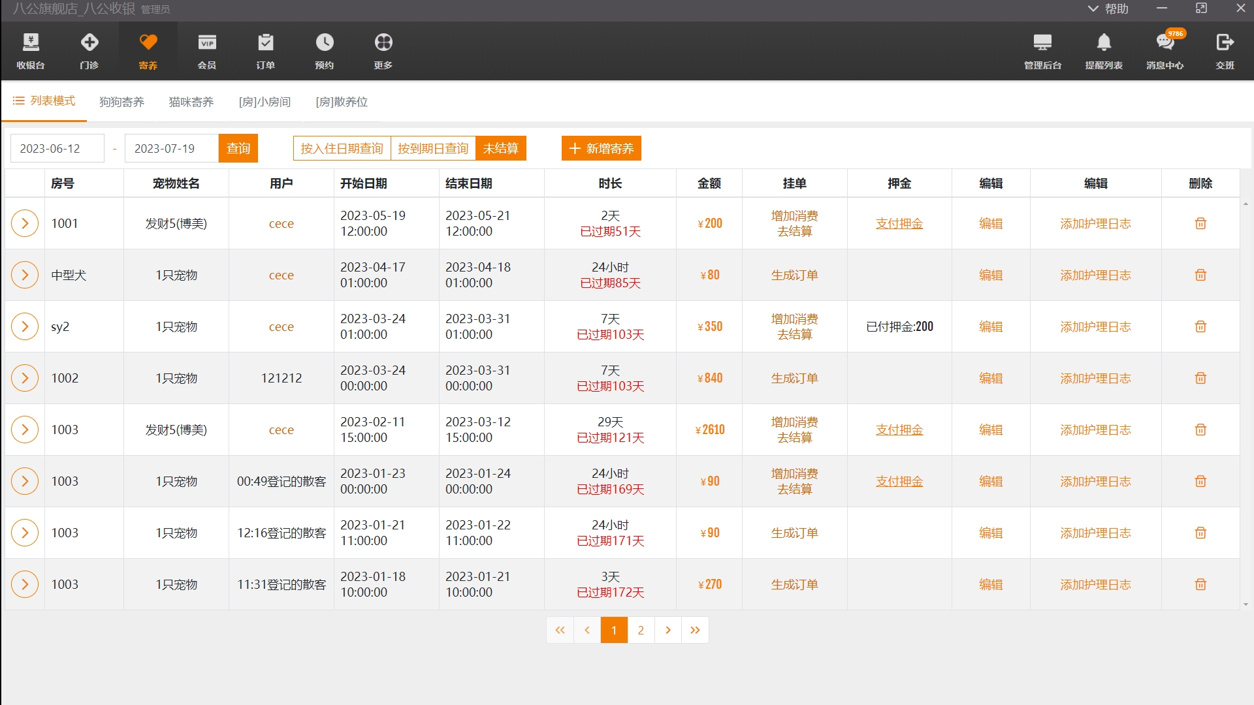Open the 提醒列表 bell icon
1254x705 pixels.
point(1104,51)
